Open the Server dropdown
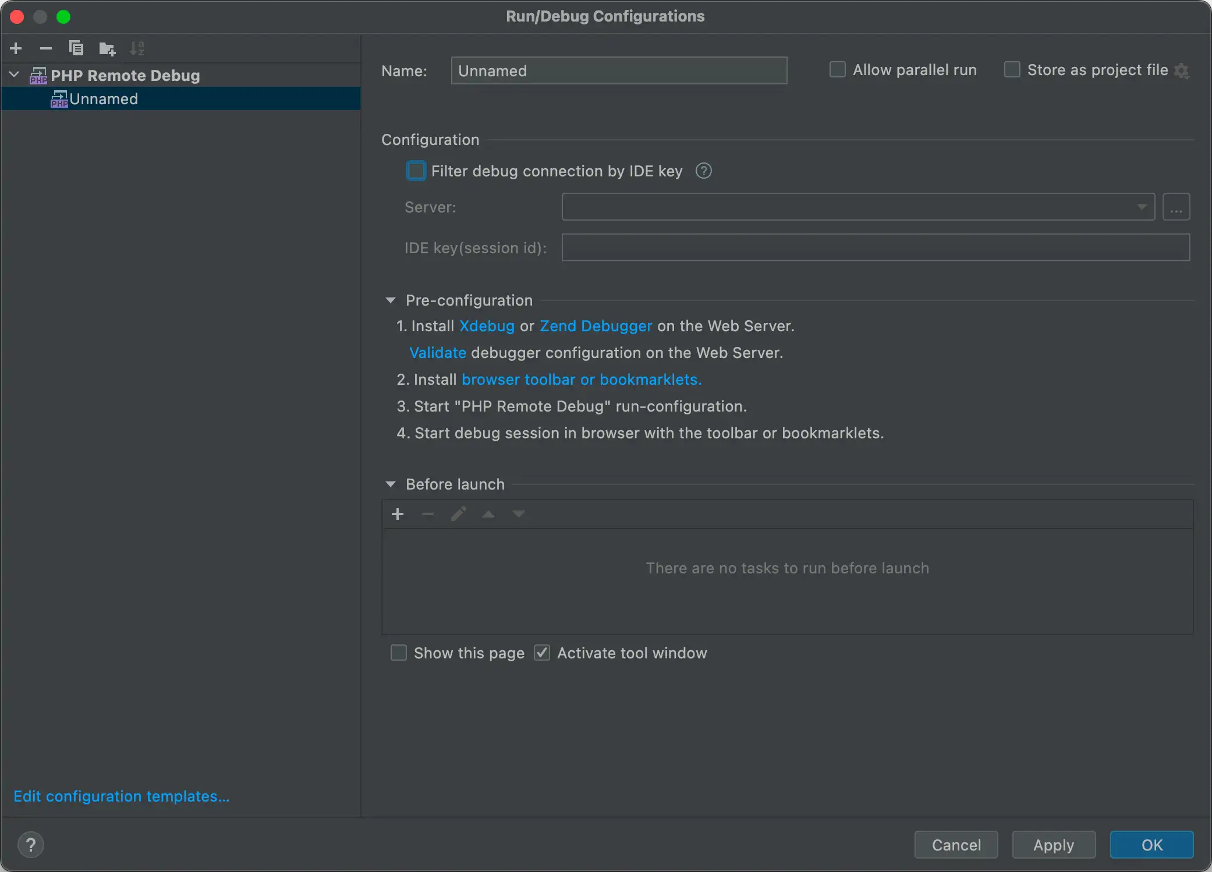 [x=1142, y=207]
